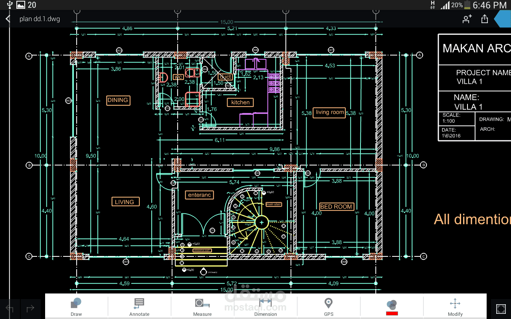
Task: Select the Measure tool
Action: [202, 307]
